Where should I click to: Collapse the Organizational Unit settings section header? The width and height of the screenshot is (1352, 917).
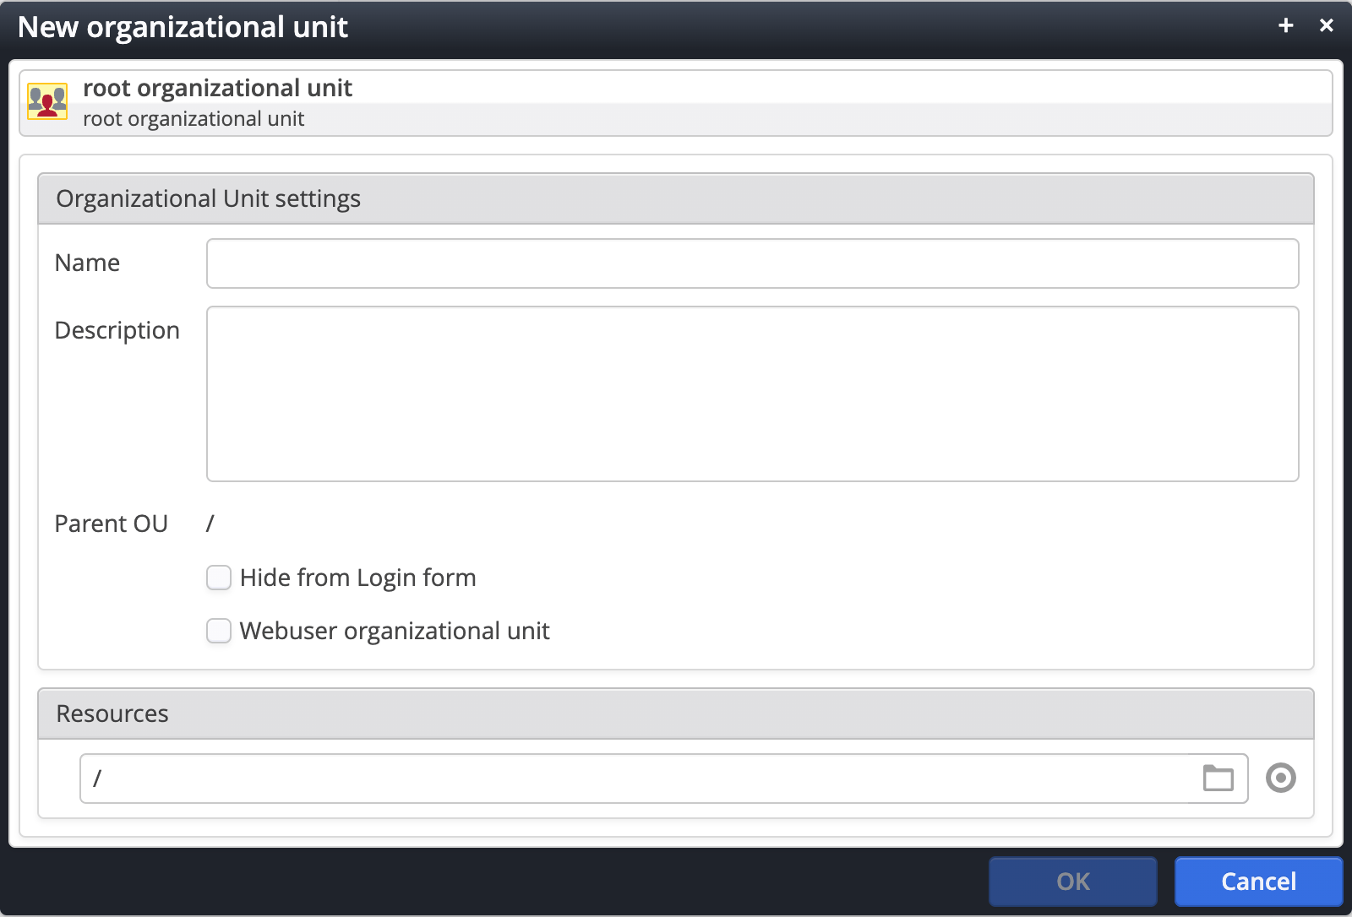[208, 198]
